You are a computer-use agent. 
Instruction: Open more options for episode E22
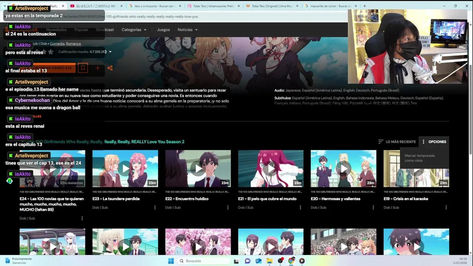[x=228, y=208]
